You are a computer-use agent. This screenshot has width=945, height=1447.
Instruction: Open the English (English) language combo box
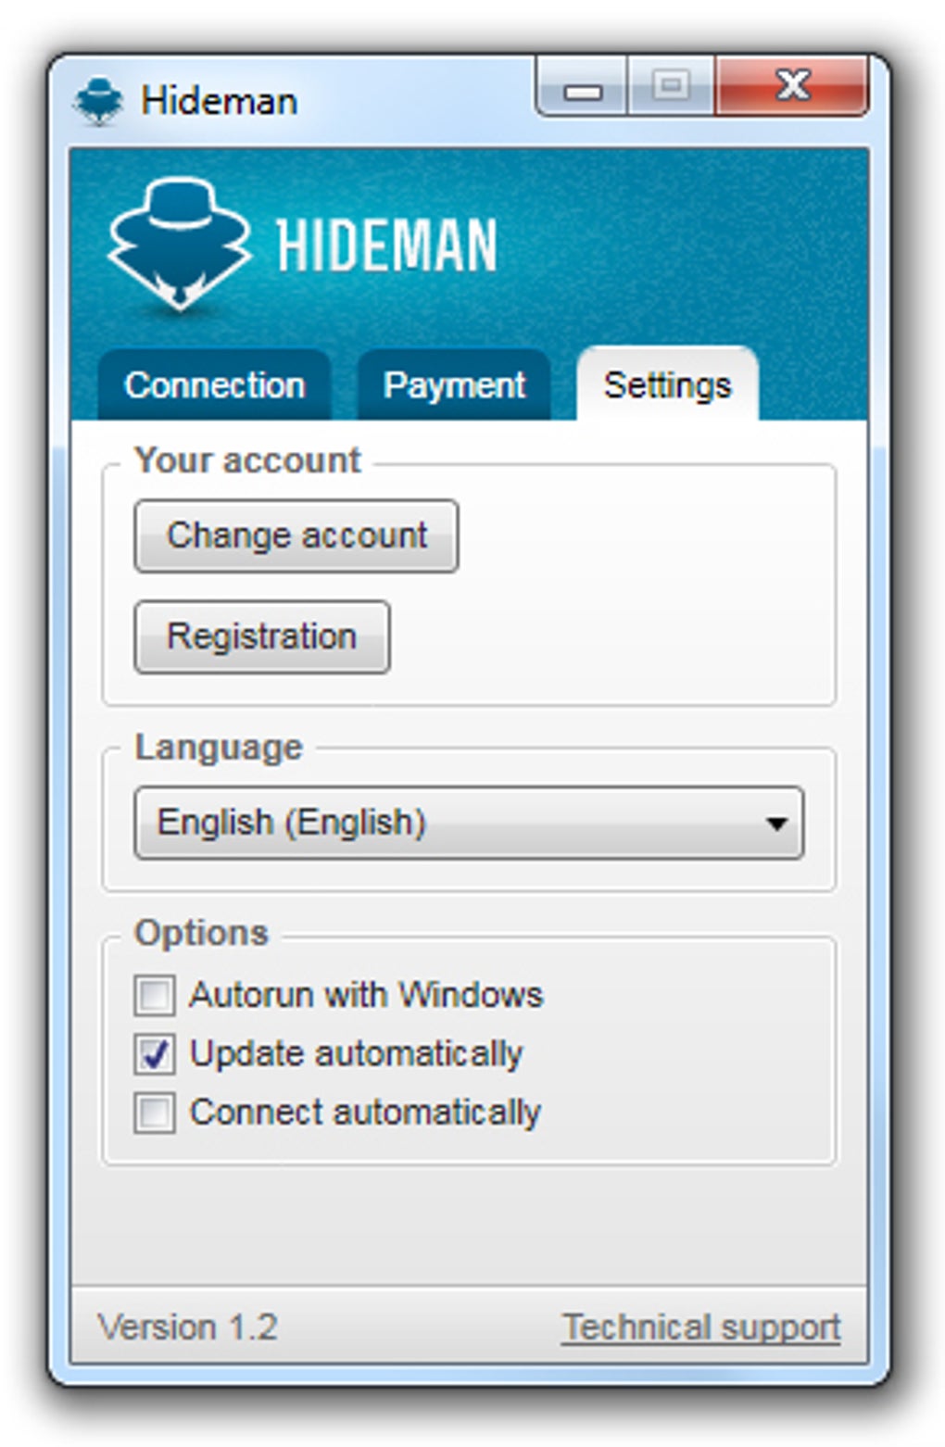pos(469,823)
